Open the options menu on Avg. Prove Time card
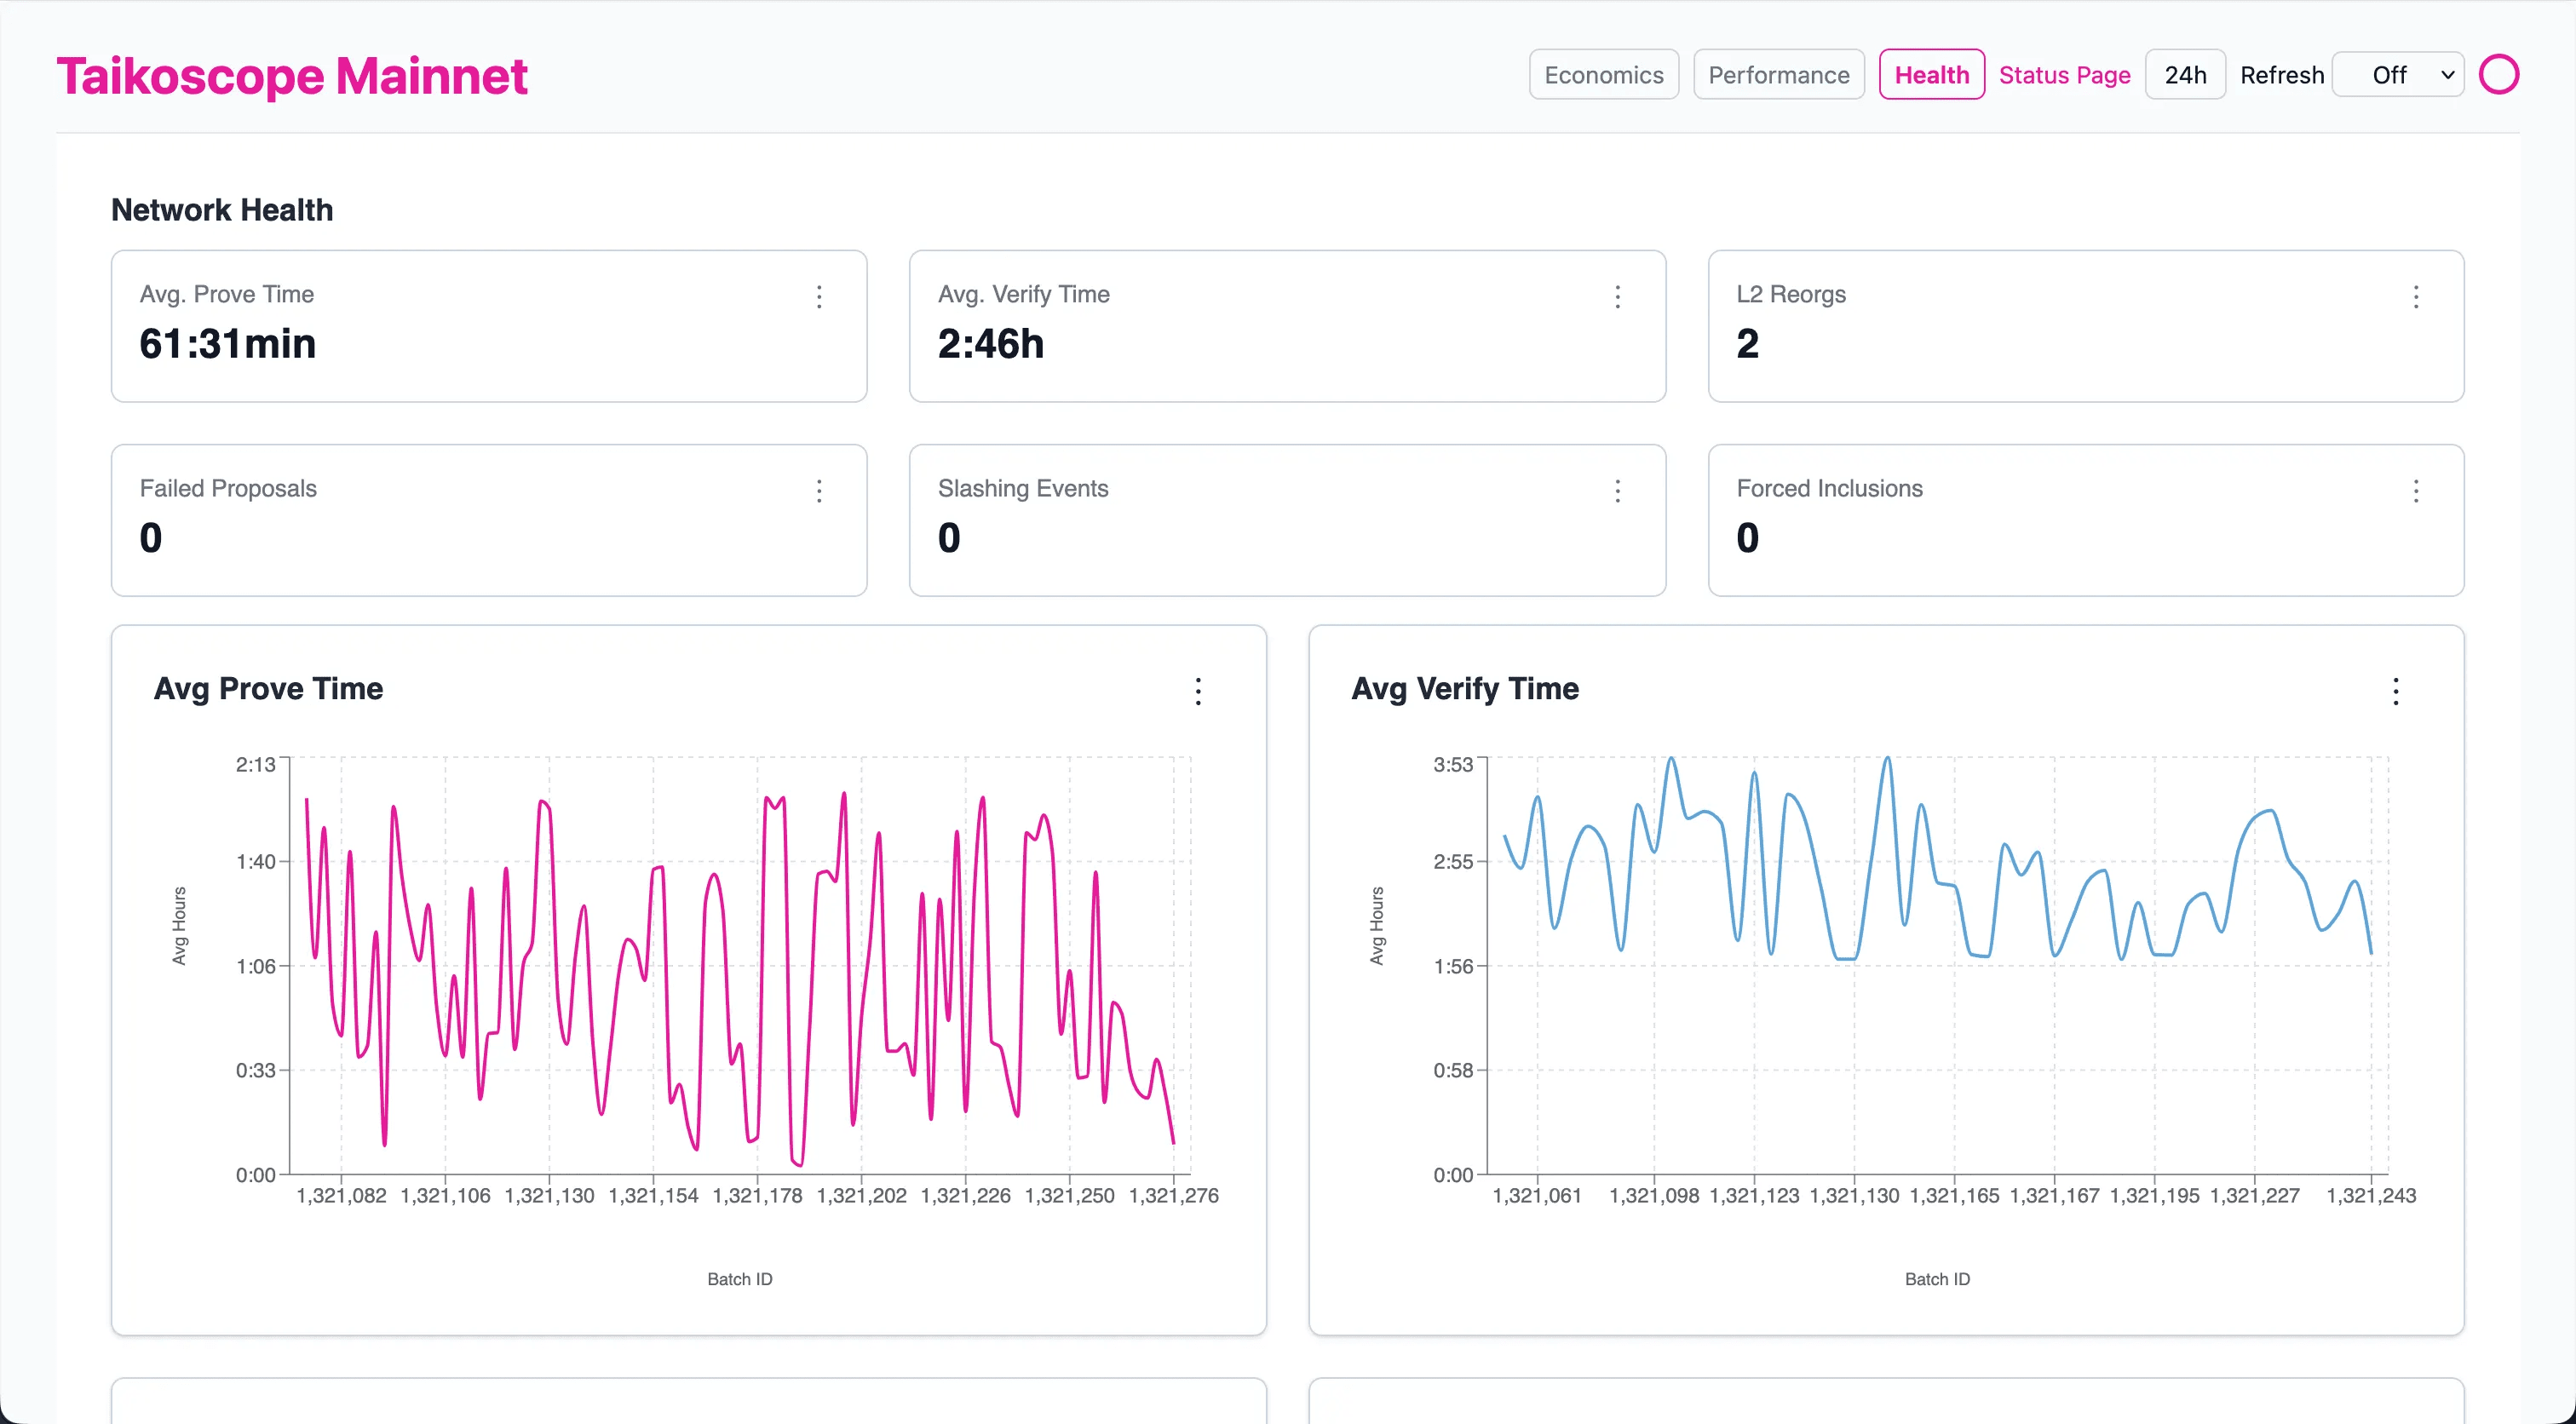 click(819, 297)
